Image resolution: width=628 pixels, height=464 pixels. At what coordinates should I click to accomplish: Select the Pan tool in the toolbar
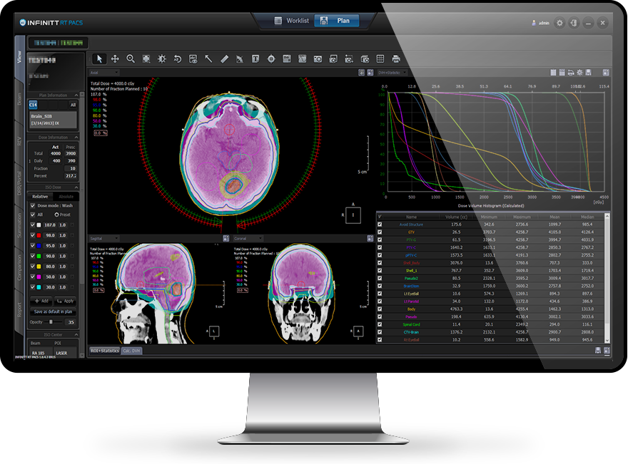coord(114,58)
